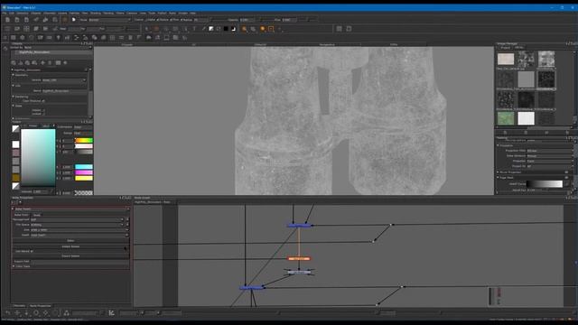Click the white rectangle icon below Objects list
The image size is (578, 325).
[58, 62]
